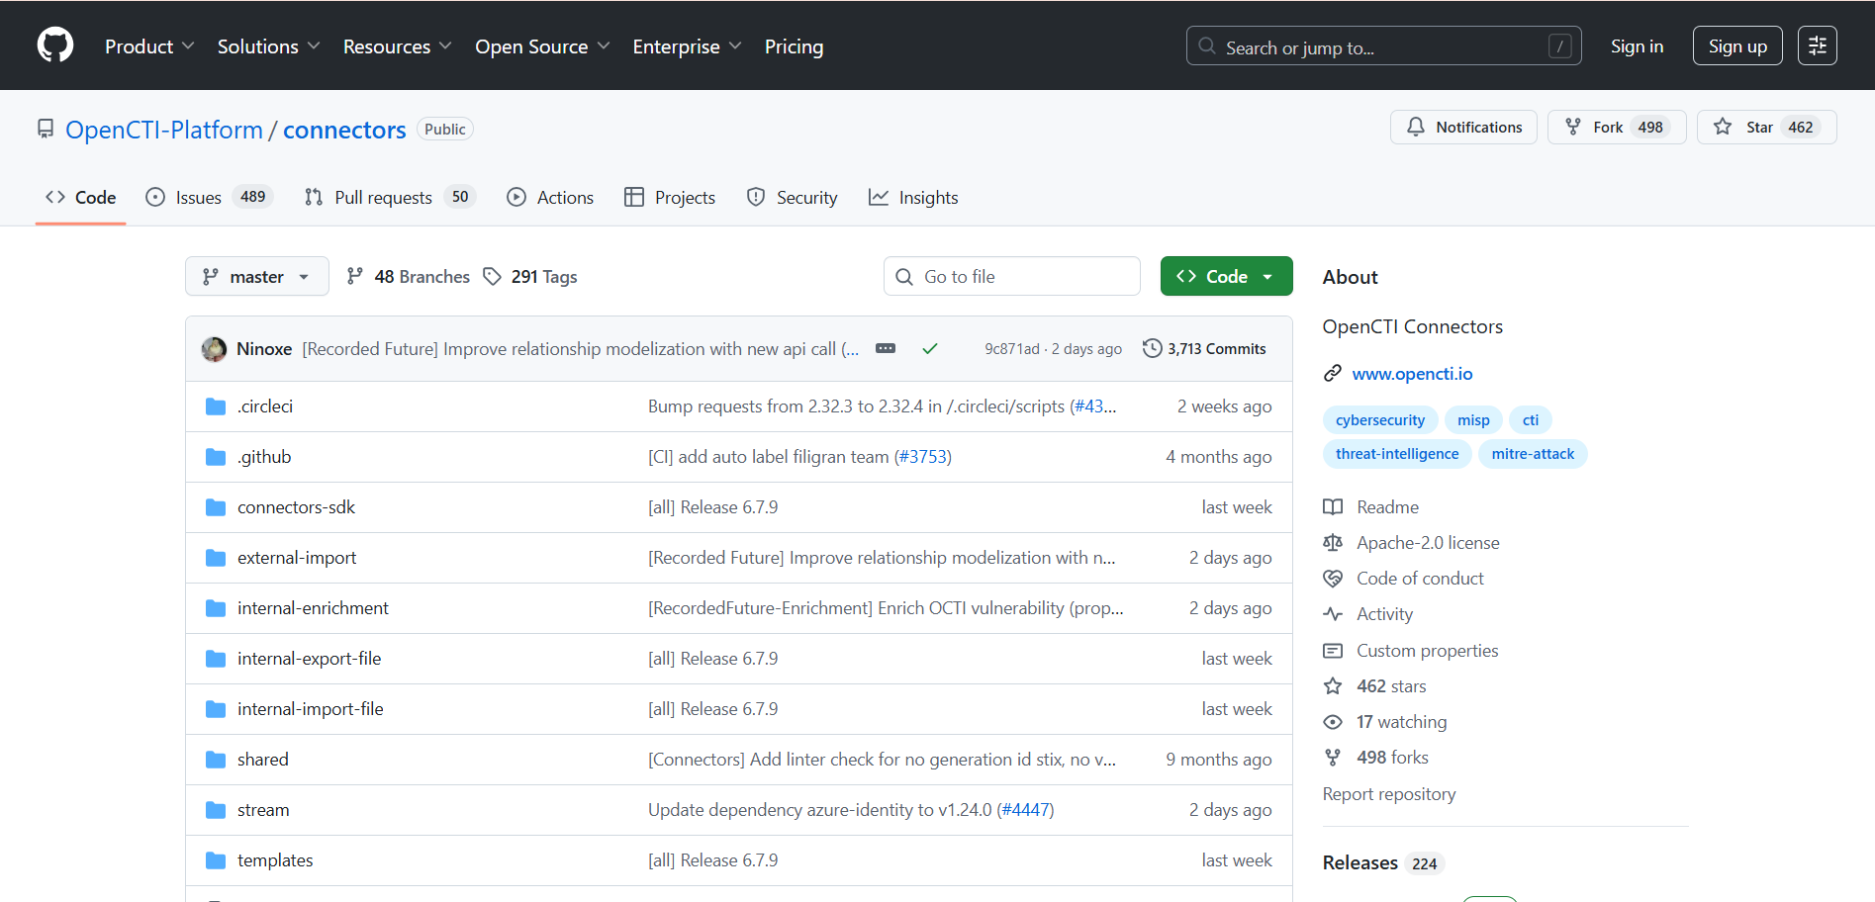Screen dimensions: 1875x902
Task: Click the Sign up button
Action: pyautogui.click(x=1737, y=45)
